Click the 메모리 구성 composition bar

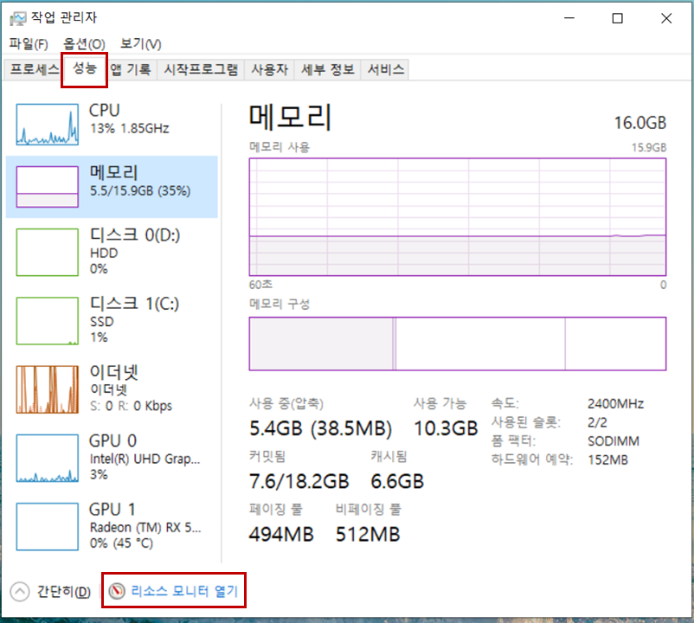(457, 344)
